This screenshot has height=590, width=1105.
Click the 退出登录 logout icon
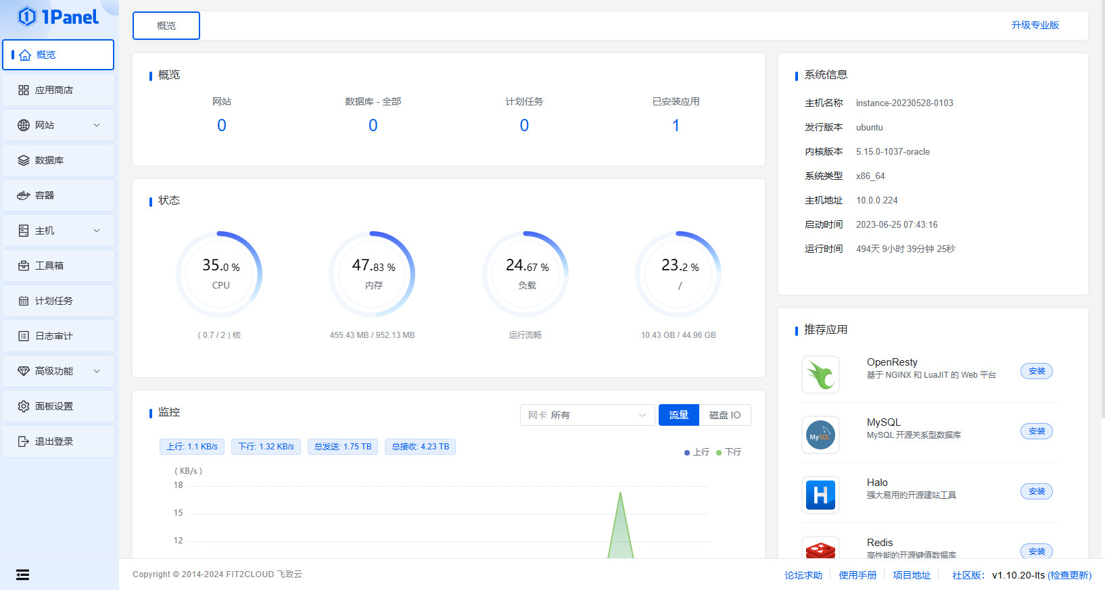(24, 441)
